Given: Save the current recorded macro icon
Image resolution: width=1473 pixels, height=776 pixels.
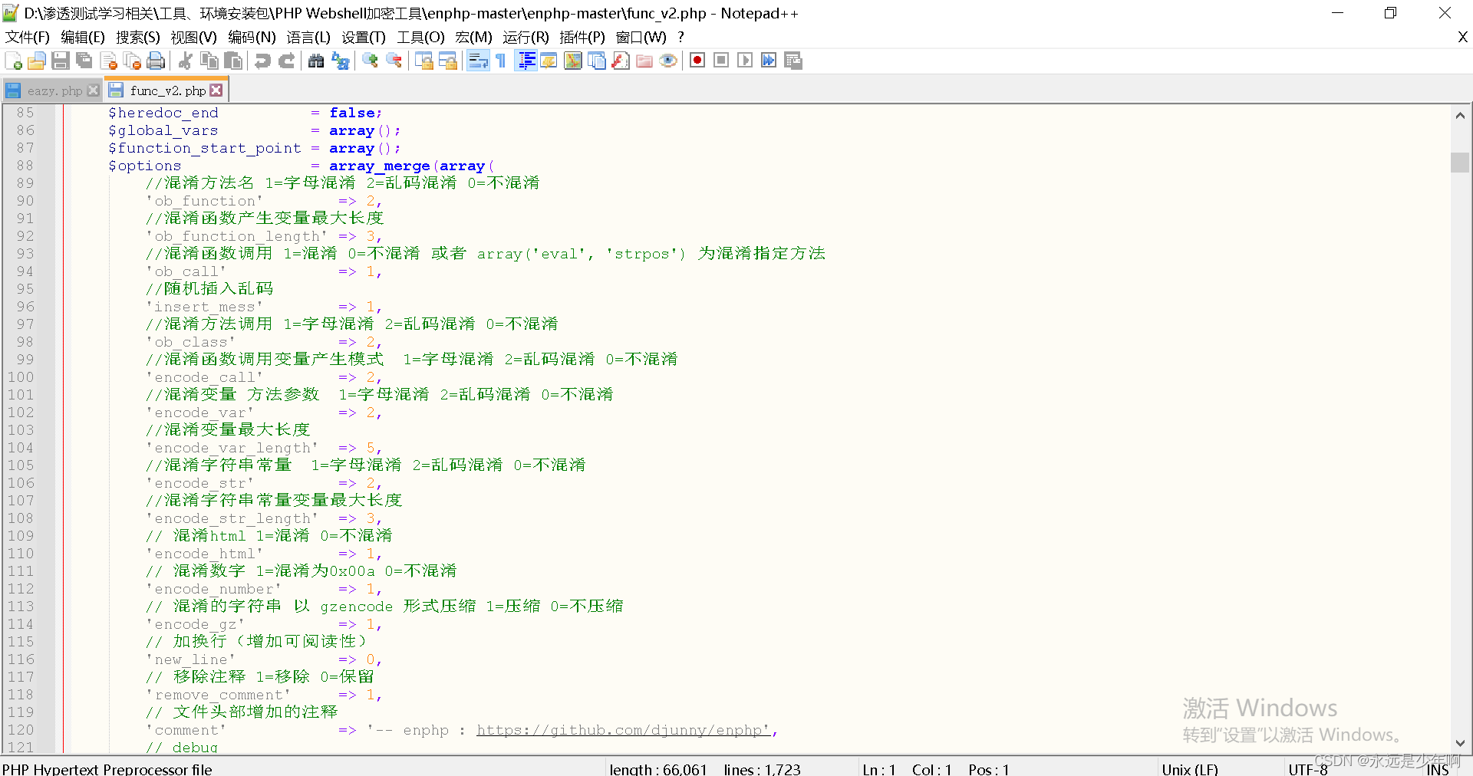Looking at the screenshot, I should 793,61.
